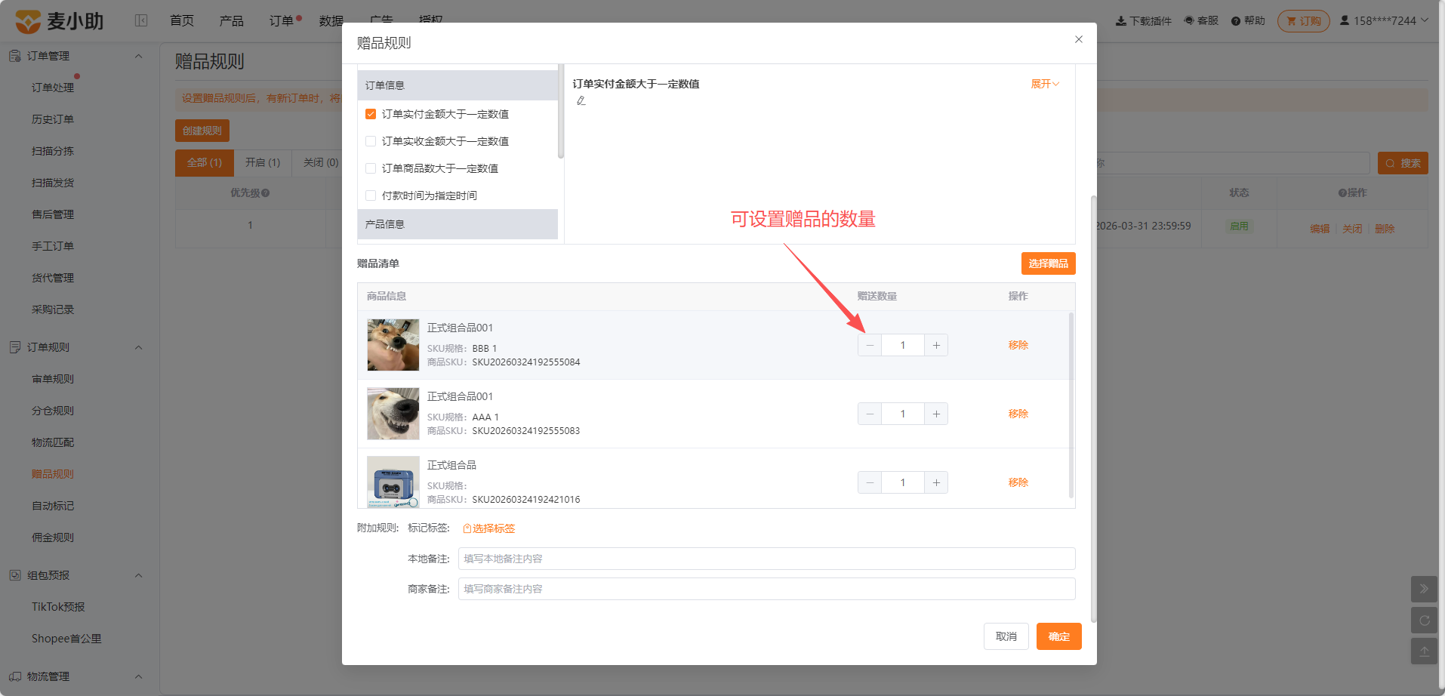
Task: Uncheck 订单实付金额大于一定数值
Action: click(x=371, y=114)
